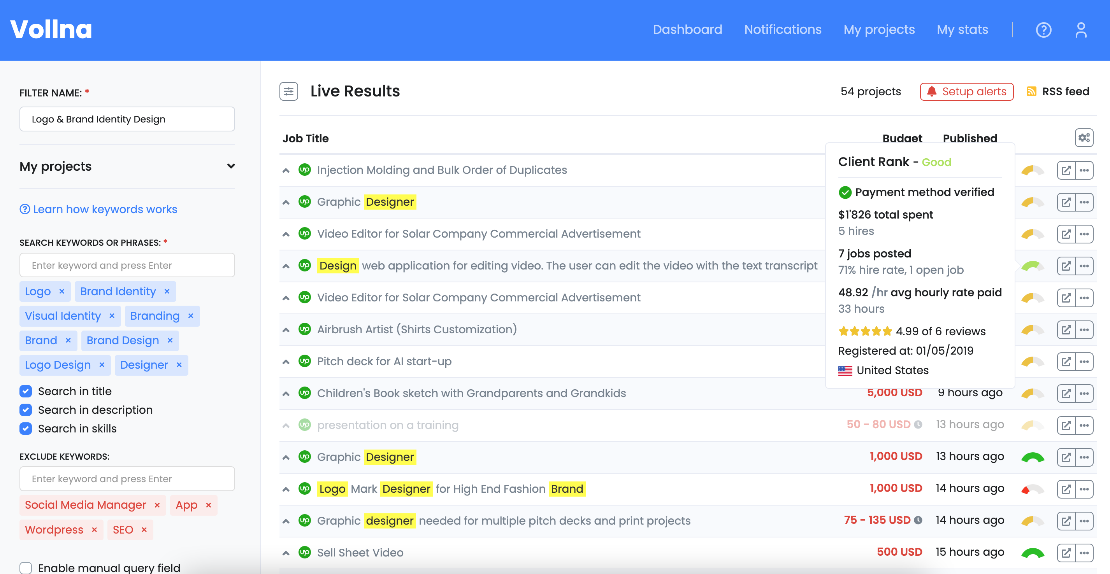The height and width of the screenshot is (574, 1110).
Task: Remove the Brand Identity keyword tag
Action: tap(167, 292)
